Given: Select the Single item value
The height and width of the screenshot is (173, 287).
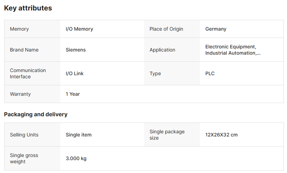Looking at the screenshot, I should click(78, 135).
